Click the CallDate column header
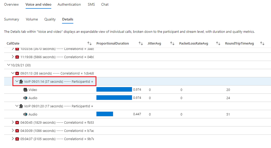 13,43
